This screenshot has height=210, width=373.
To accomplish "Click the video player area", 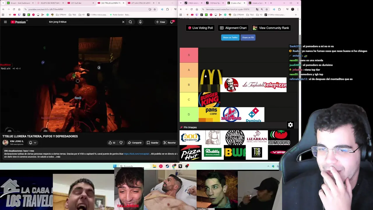I will [x=89, y=79].
